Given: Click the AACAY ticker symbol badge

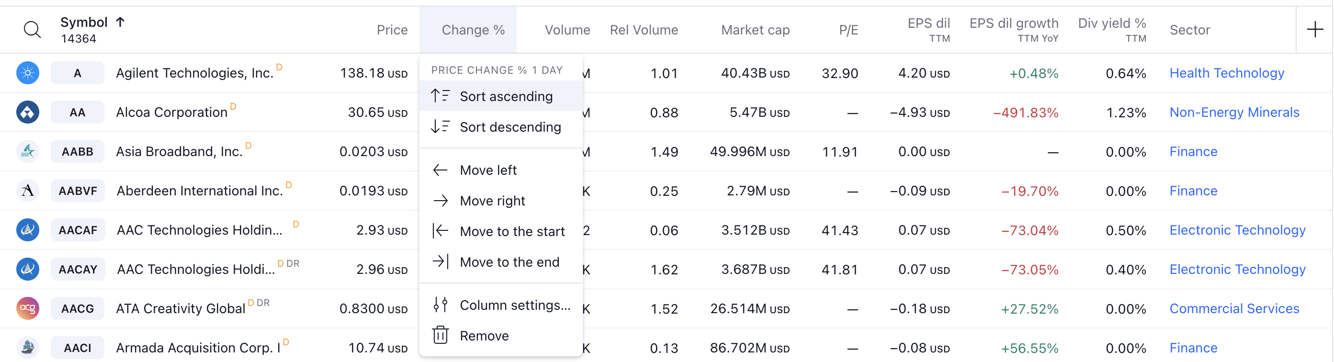Looking at the screenshot, I should coord(78,269).
